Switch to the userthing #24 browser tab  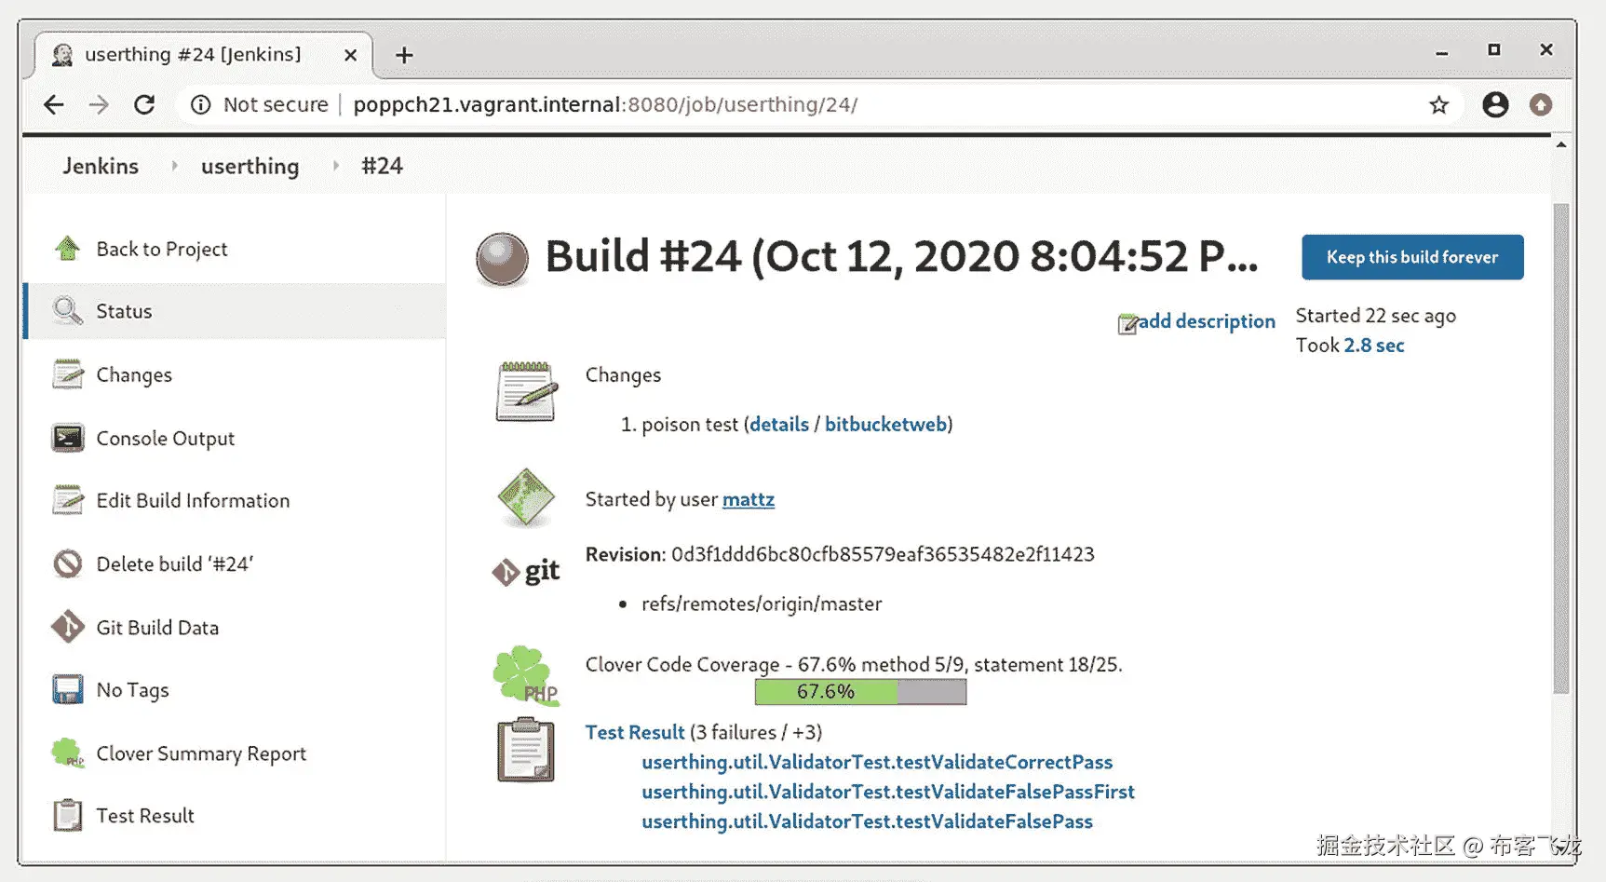193,55
